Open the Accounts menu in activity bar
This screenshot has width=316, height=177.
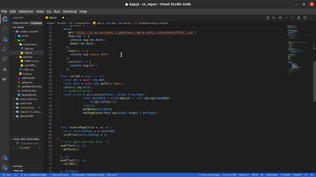(4, 158)
